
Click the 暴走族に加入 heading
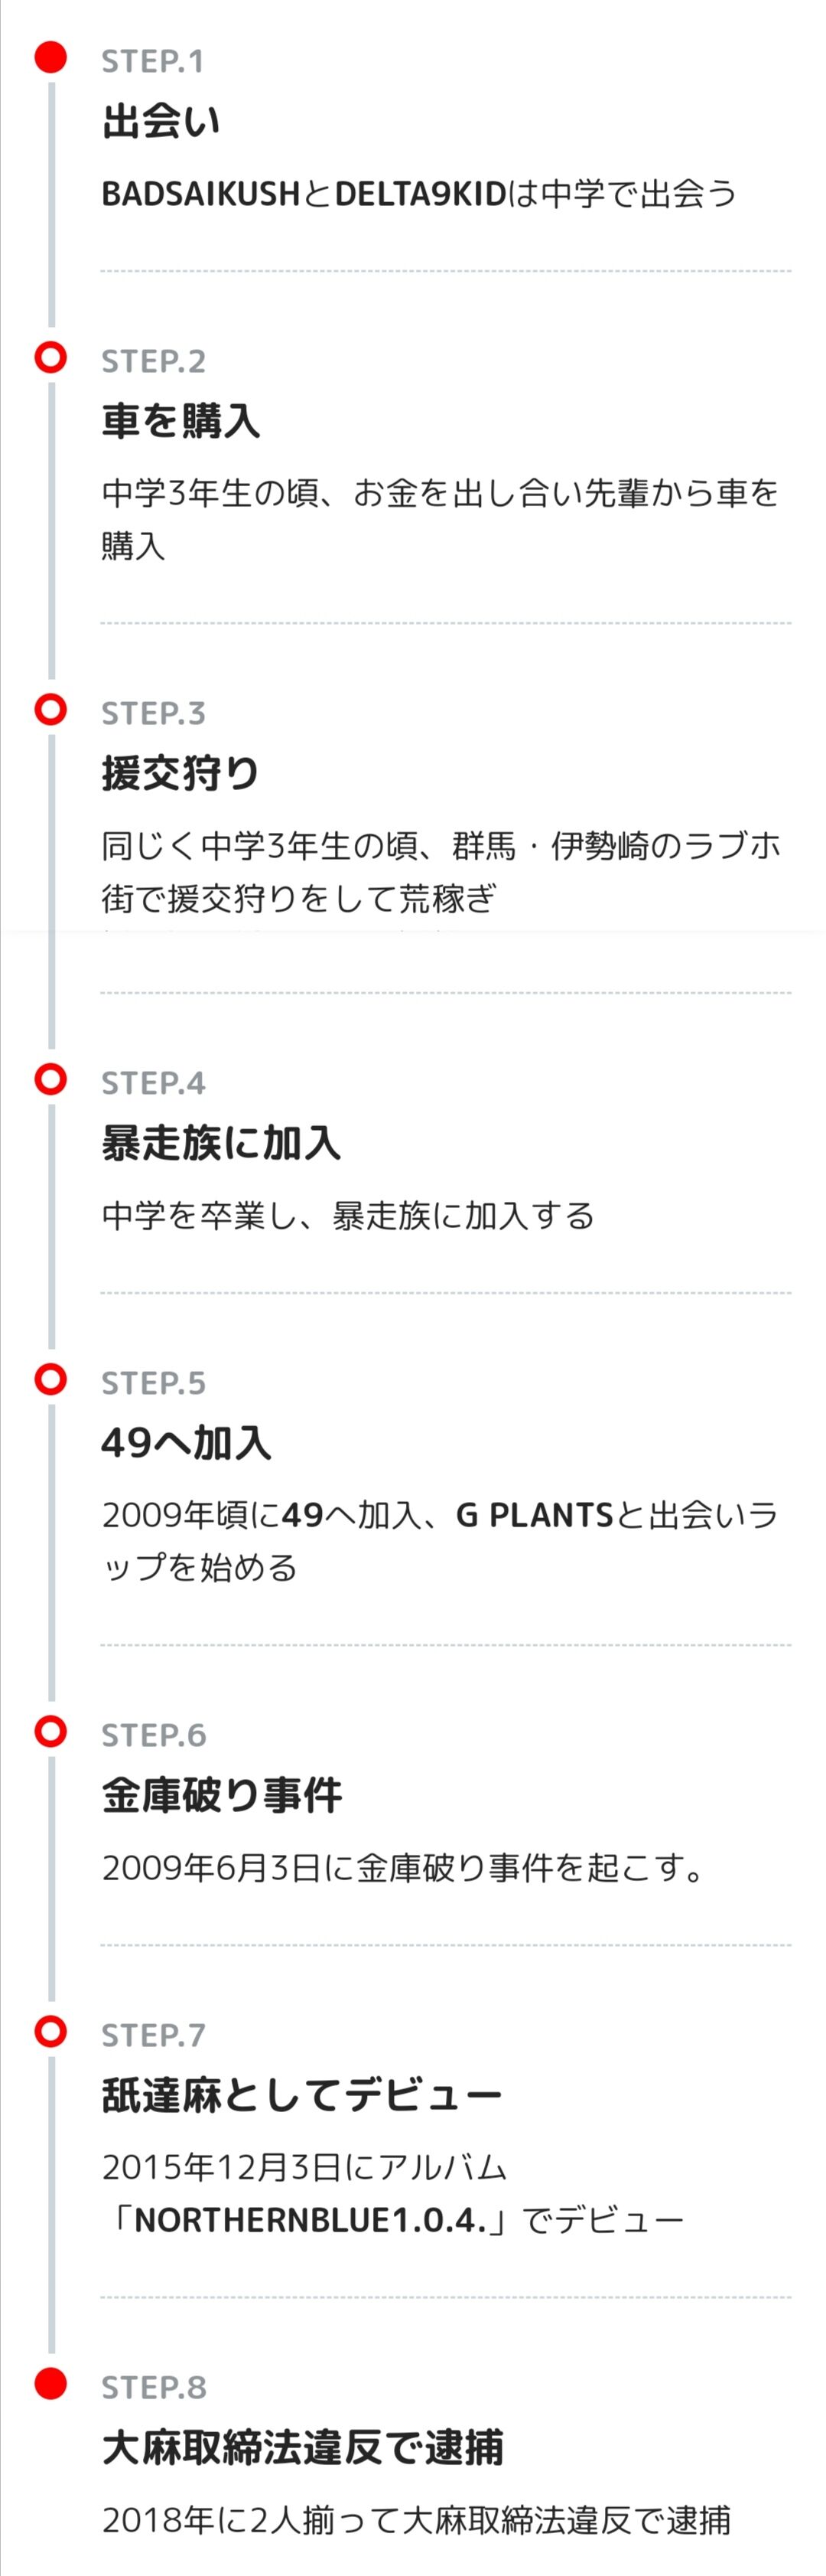[222, 1143]
